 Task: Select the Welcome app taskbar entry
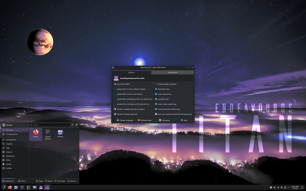47,187
